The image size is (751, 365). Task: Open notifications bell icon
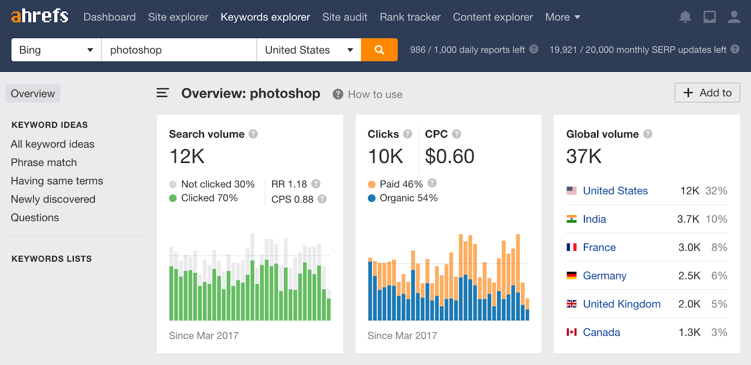pyautogui.click(x=685, y=17)
